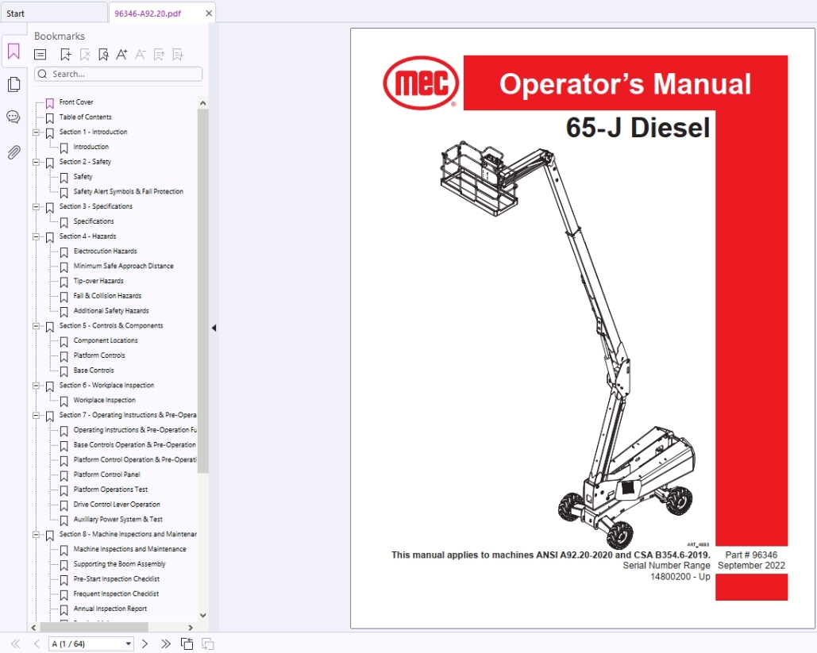This screenshot has height=653, width=817.
Task: Click bookmarks vertical scrollbar down arrow
Action: pos(202,615)
